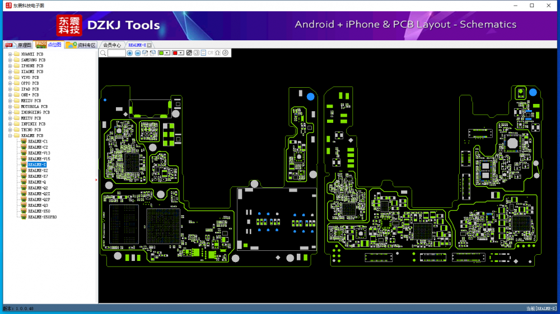Expand the XIAOMI PCB folder
Viewport: 560px width, 314px height.
(10, 72)
